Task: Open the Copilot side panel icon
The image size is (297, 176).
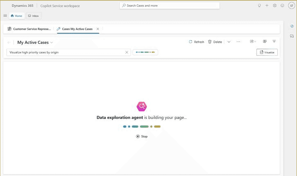Action: pos(292,26)
